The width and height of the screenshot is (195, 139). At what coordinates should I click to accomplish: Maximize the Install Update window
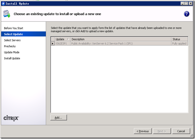[x=186, y=3]
